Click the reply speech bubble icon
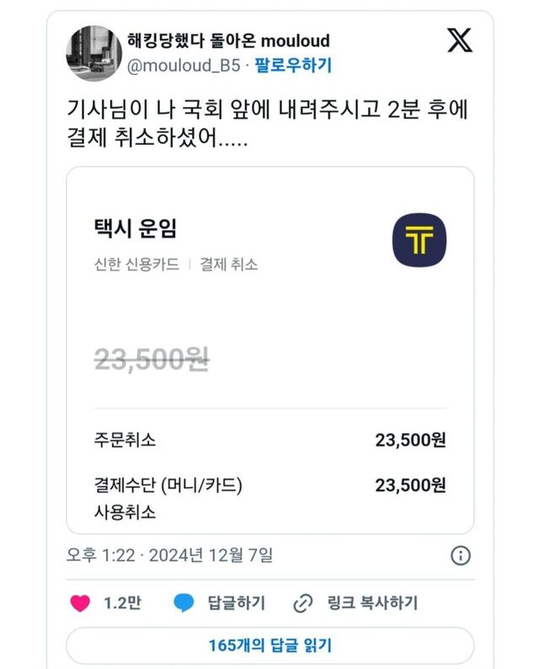The height and width of the screenshot is (669, 539). pos(184,603)
